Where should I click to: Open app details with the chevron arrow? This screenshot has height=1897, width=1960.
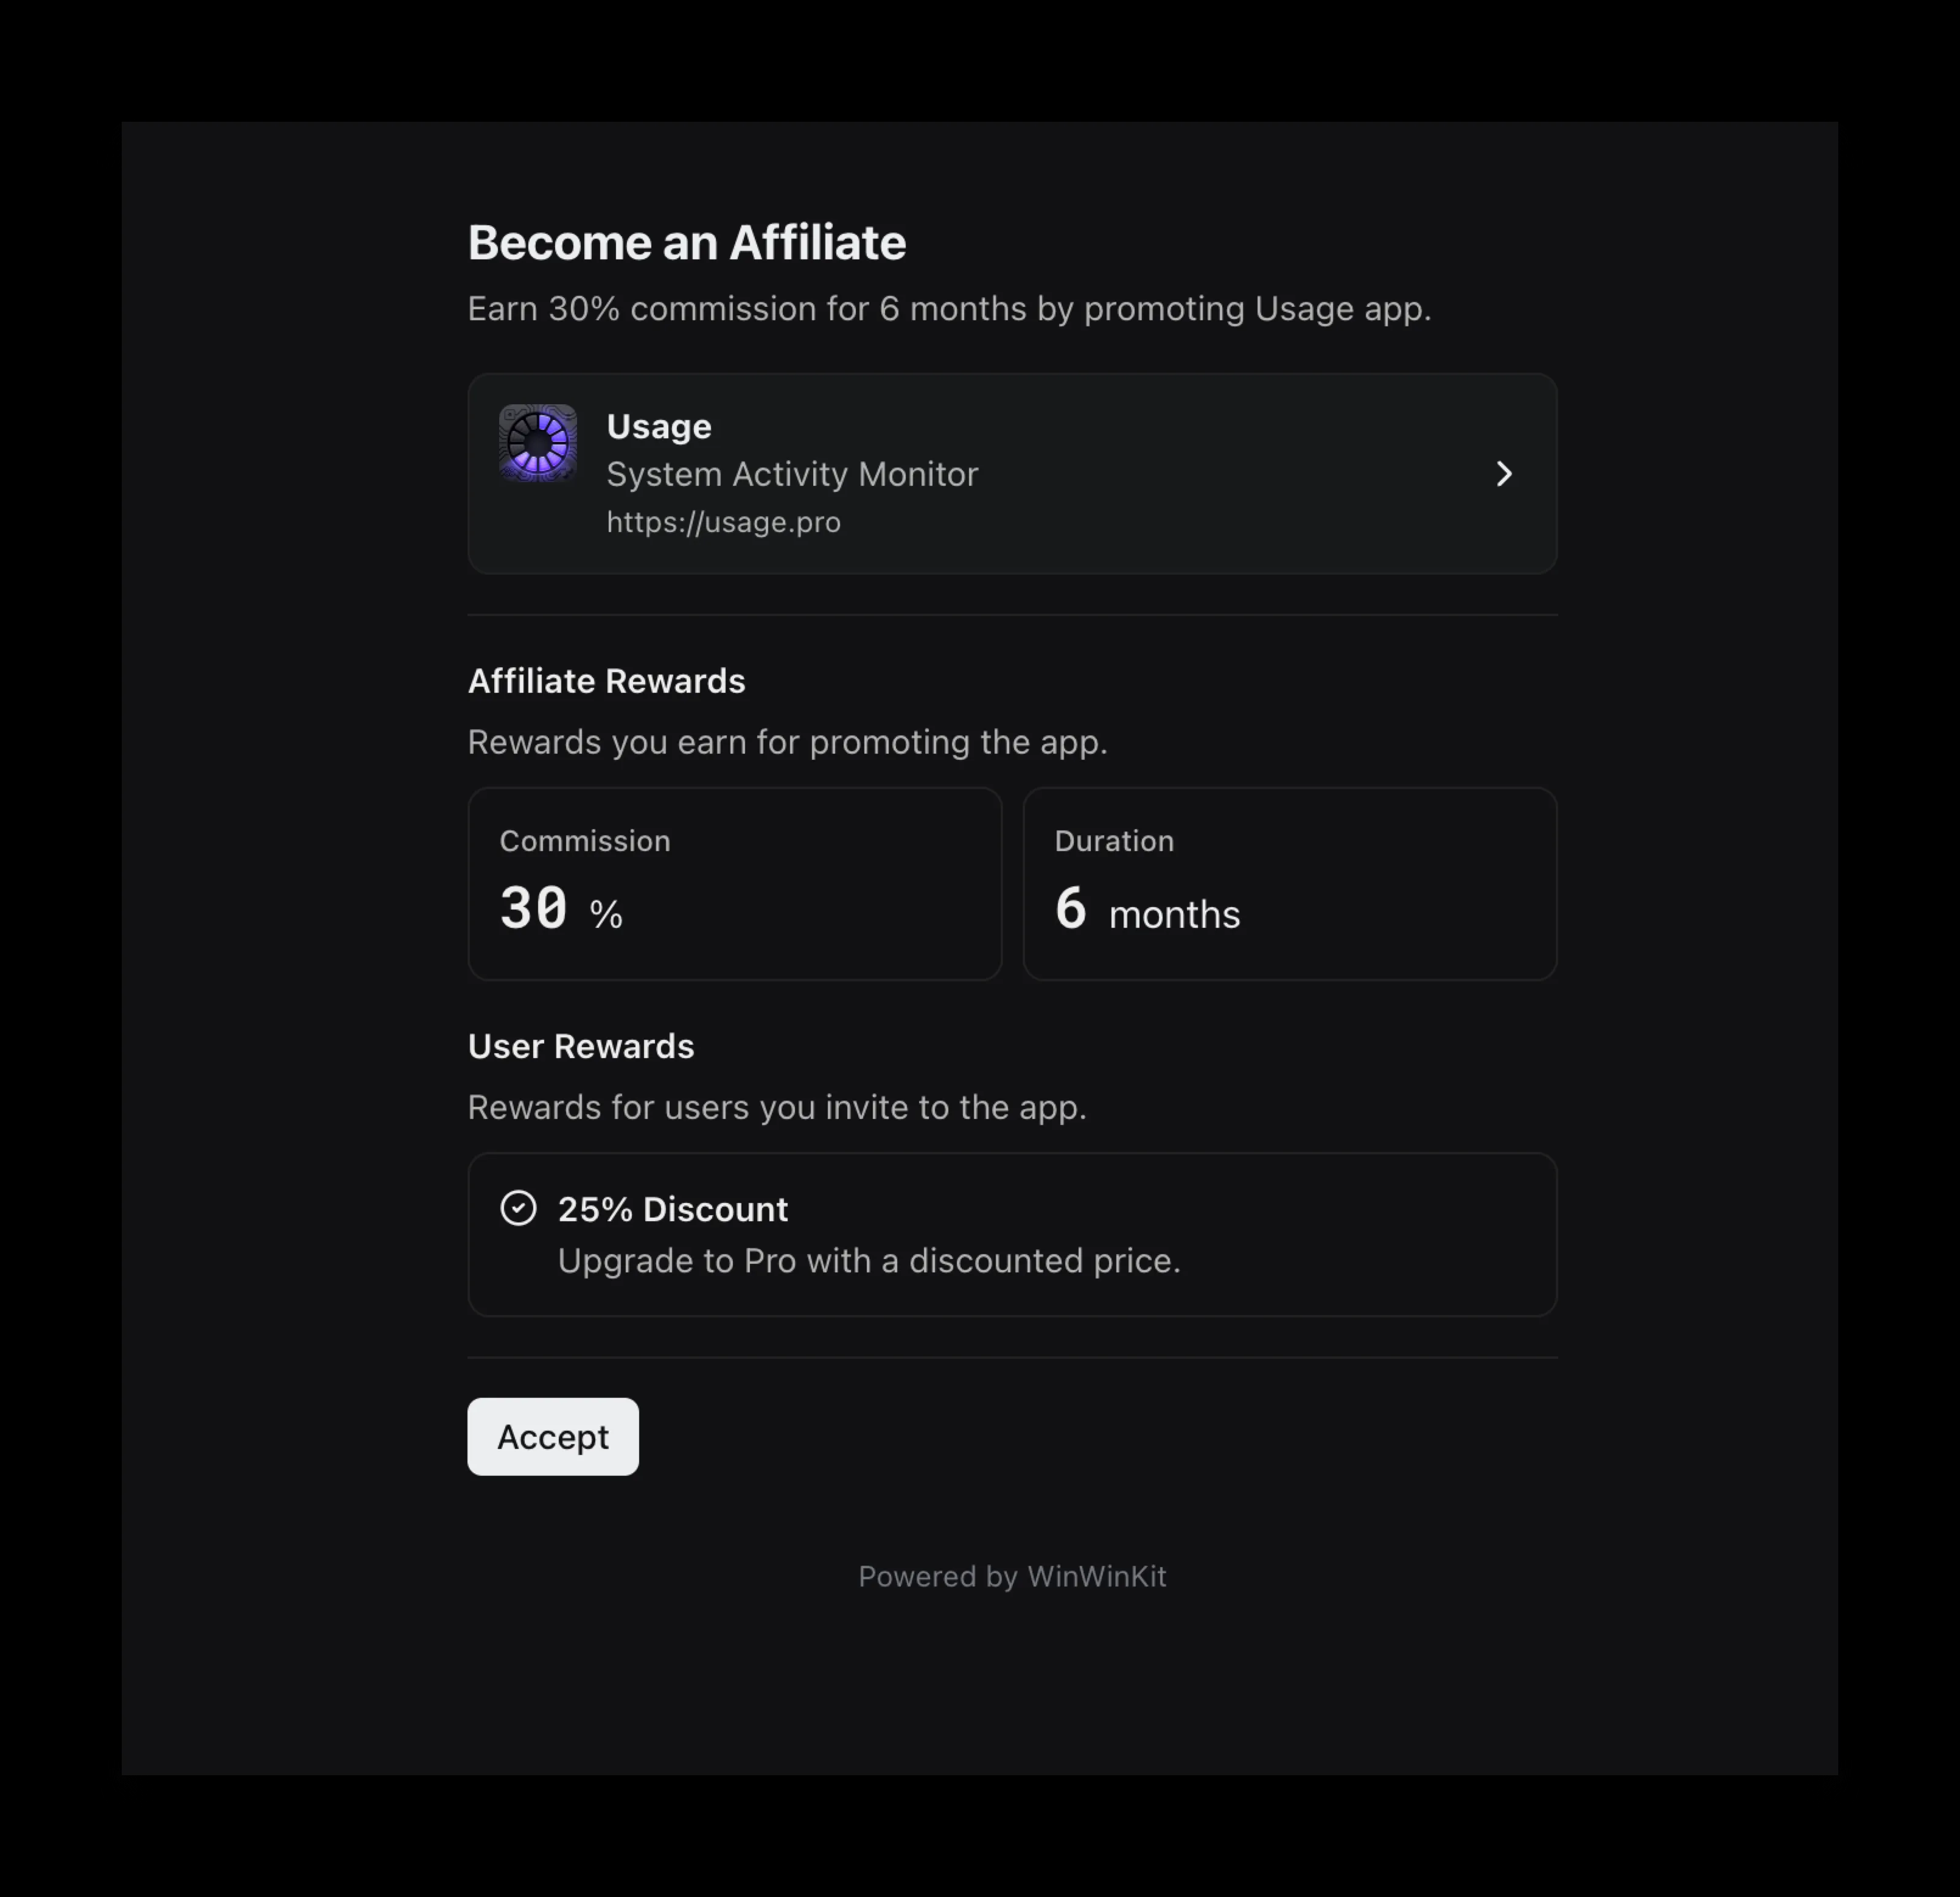1504,474
